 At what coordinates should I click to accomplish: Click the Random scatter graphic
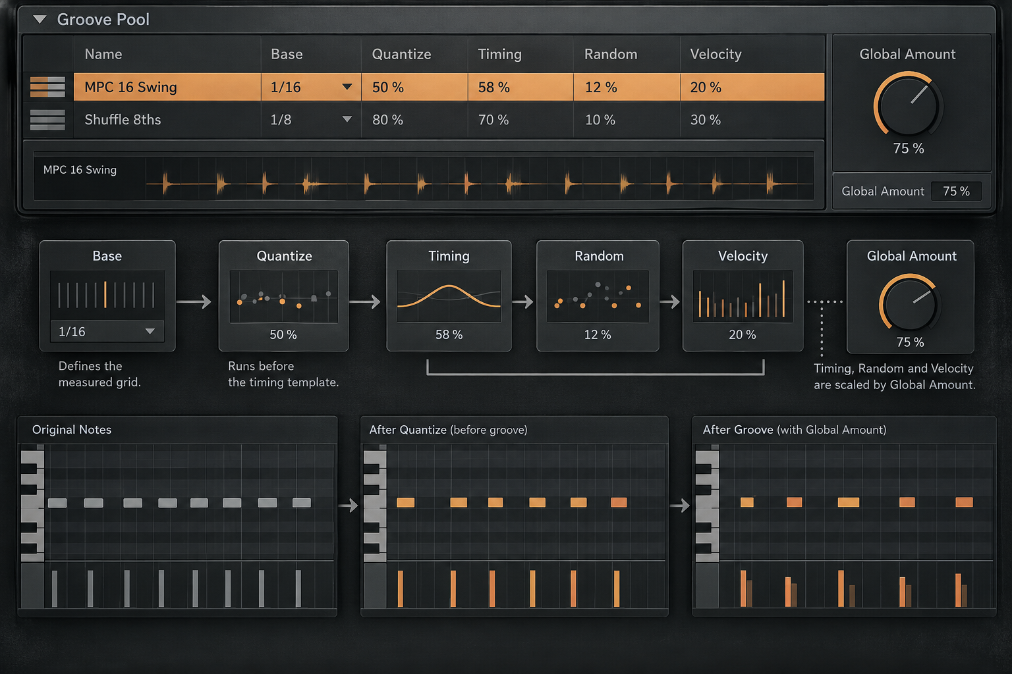tap(598, 296)
